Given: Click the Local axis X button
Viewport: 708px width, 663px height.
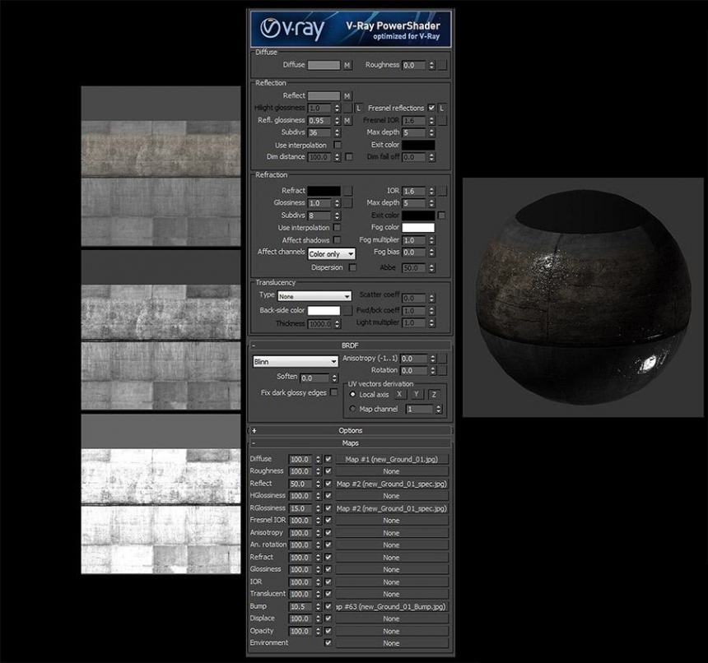Looking at the screenshot, I should pyautogui.click(x=399, y=395).
